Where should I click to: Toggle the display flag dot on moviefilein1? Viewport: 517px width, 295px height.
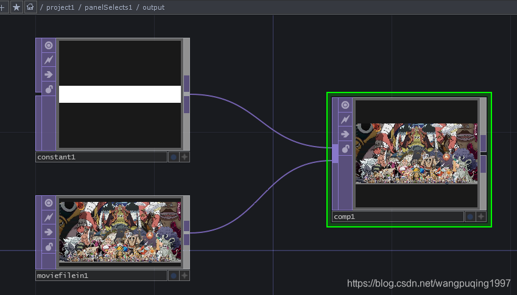(174, 276)
